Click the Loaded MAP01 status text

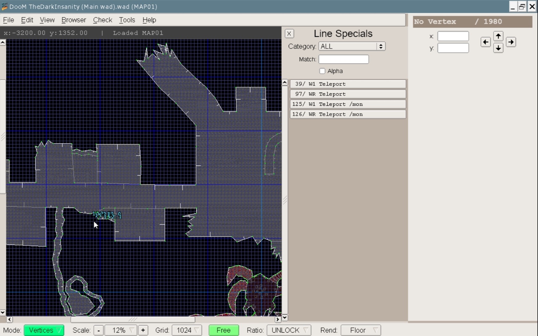point(138,33)
